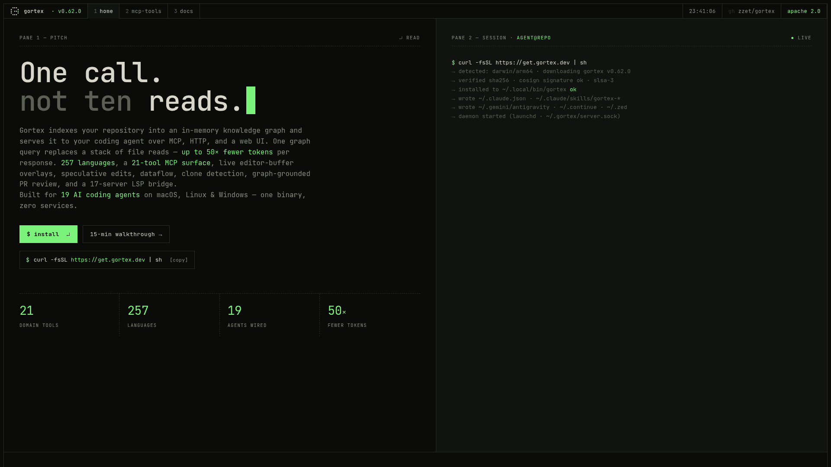Click the 'wrote ~/.claude.json' terminal line
Image resolution: width=831 pixels, height=467 pixels.
[x=536, y=99]
